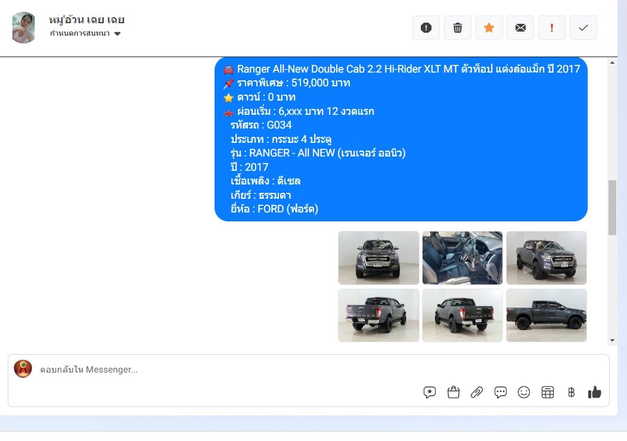Click the Ranger All-New Double Cab title line
Image resolution: width=627 pixels, height=441 pixels.
click(402, 68)
